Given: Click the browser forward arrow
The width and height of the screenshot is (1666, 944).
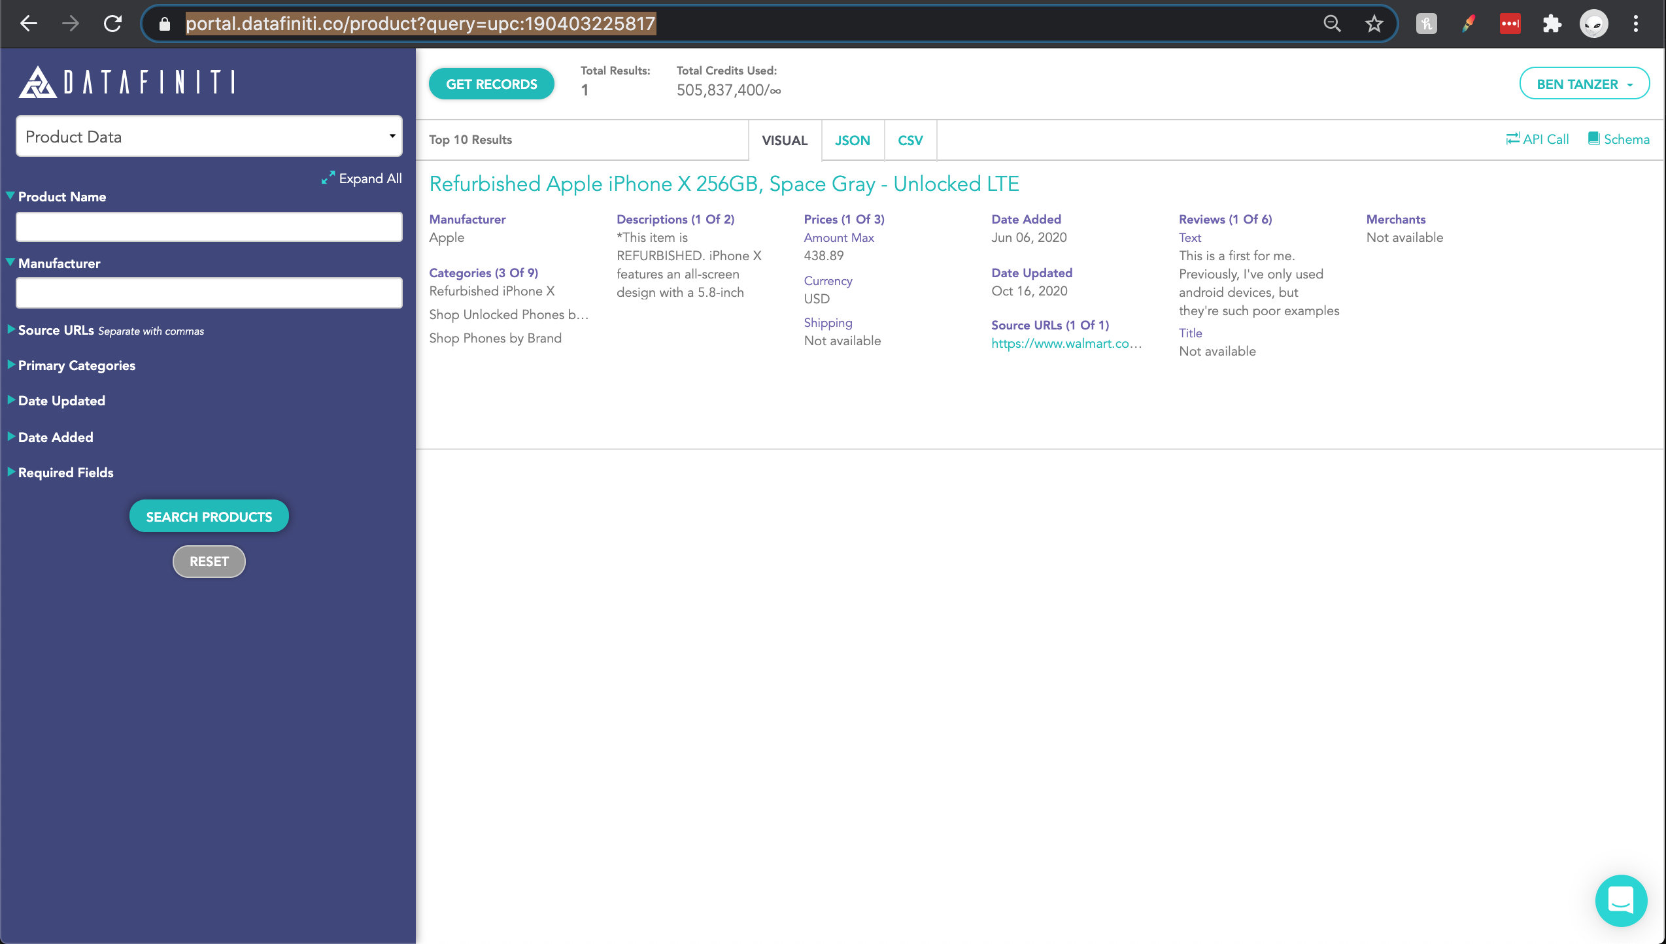Looking at the screenshot, I should pyautogui.click(x=71, y=24).
